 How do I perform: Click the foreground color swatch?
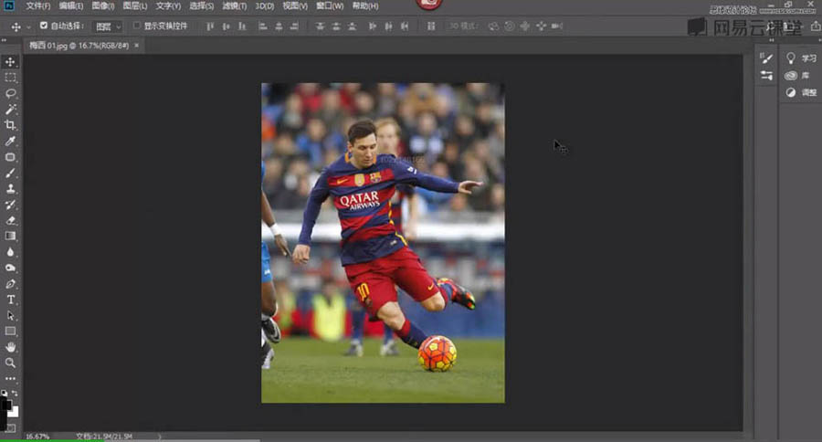tap(6, 405)
